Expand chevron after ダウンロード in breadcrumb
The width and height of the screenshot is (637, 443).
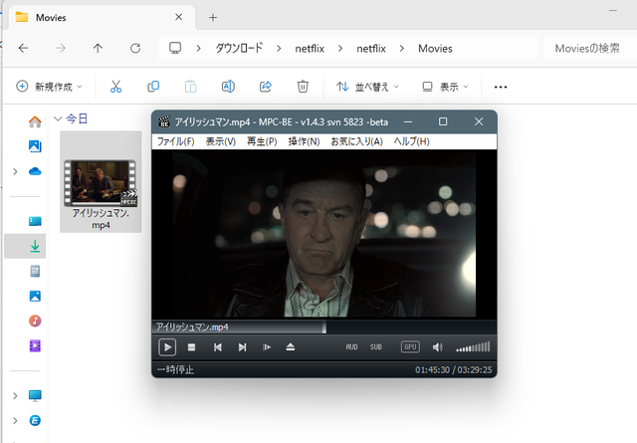click(x=279, y=49)
